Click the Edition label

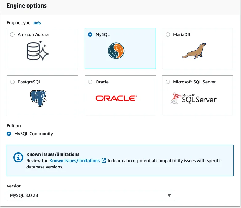14,126
